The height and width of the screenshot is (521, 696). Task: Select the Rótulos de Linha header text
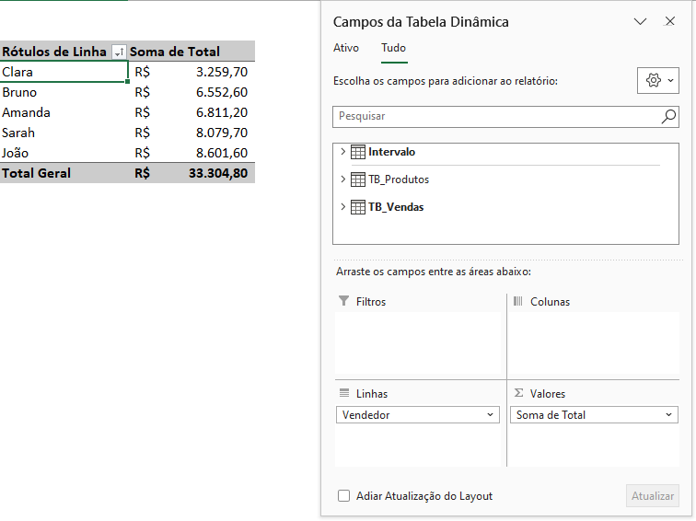[54, 52]
